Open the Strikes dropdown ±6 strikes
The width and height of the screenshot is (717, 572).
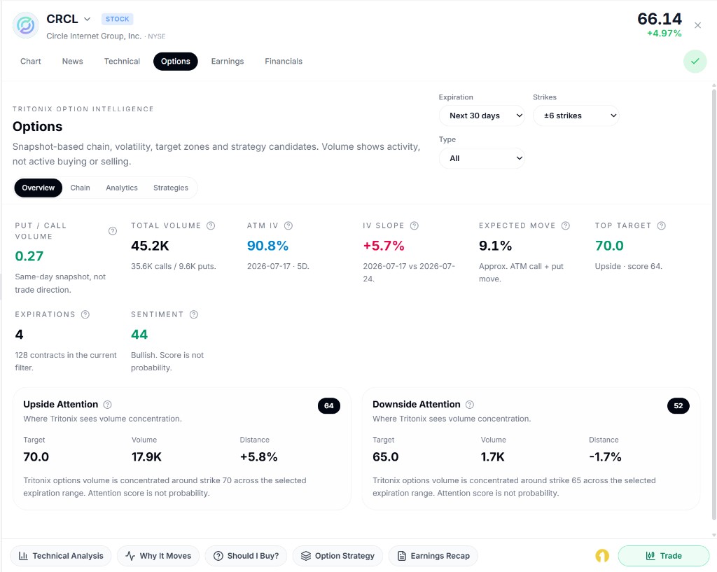(576, 116)
